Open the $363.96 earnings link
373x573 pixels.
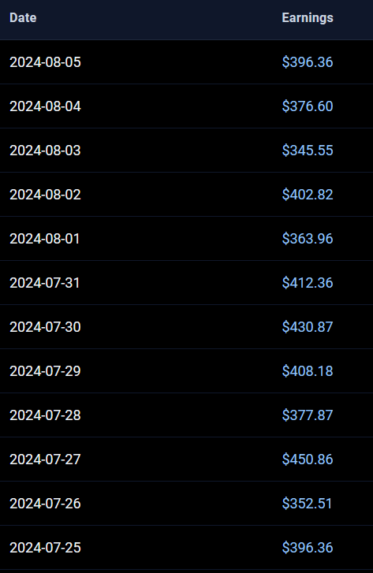tap(308, 239)
